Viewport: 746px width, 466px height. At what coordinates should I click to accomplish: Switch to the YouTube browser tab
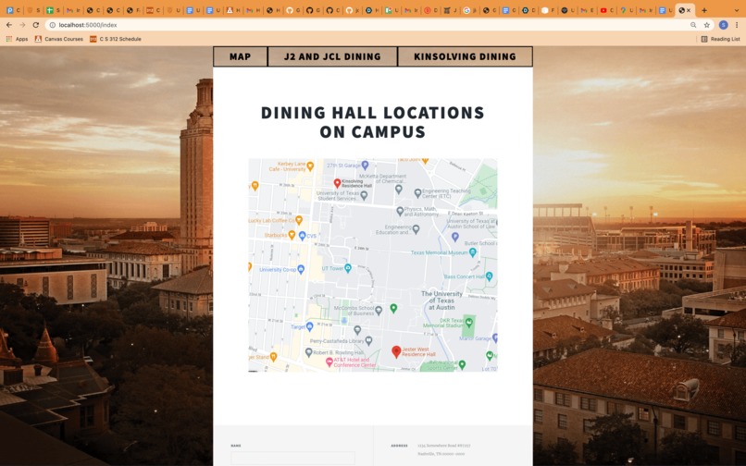tap(606, 10)
